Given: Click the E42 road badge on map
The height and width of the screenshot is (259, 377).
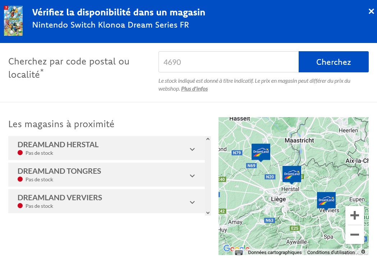Looking at the screenshot, I should coord(222,211).
